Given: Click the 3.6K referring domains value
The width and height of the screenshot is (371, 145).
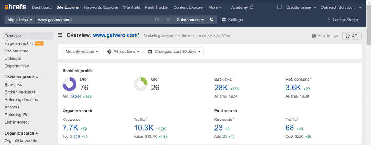Looking at the screenshot, I should 293,88.
